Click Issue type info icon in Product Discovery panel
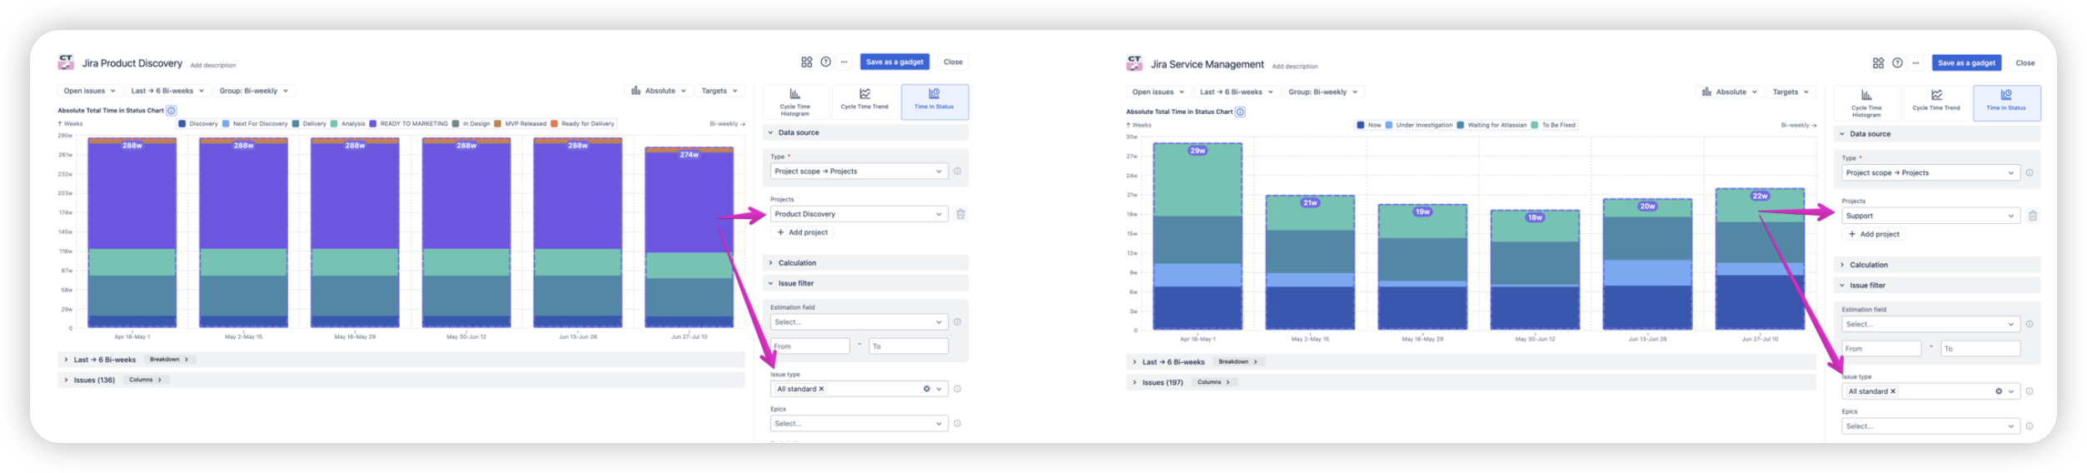This screenshot has width=2087, height=473. tap(957, 389)
